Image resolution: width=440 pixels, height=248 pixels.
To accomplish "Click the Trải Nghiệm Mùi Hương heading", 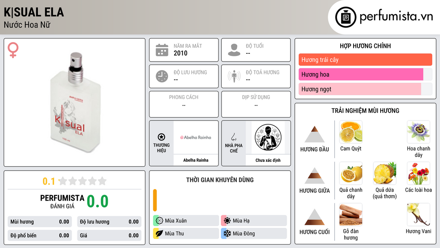I will (x=365, y=111).
